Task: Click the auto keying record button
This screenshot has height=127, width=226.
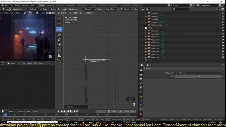Action: (x=58, y=111)
